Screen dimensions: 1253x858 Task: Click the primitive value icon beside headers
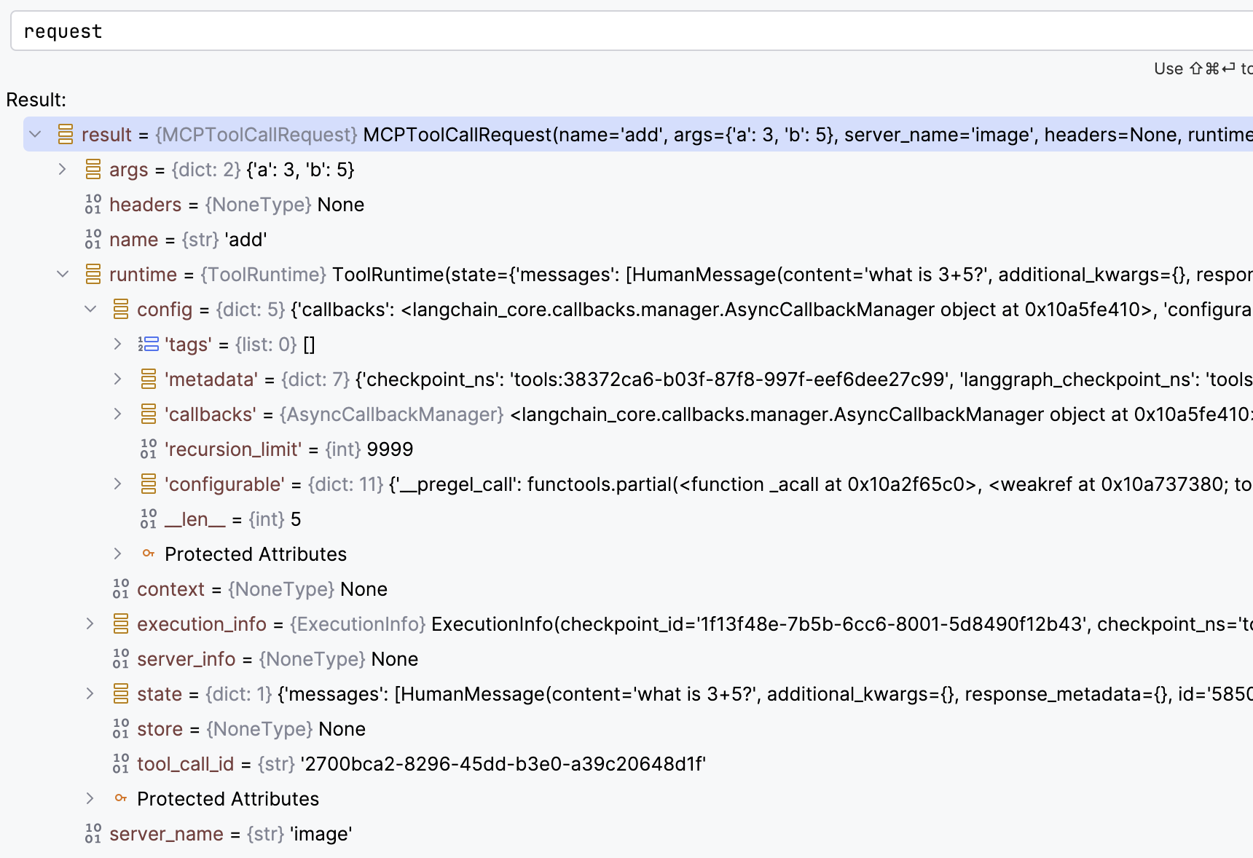(x=93, y=205)
